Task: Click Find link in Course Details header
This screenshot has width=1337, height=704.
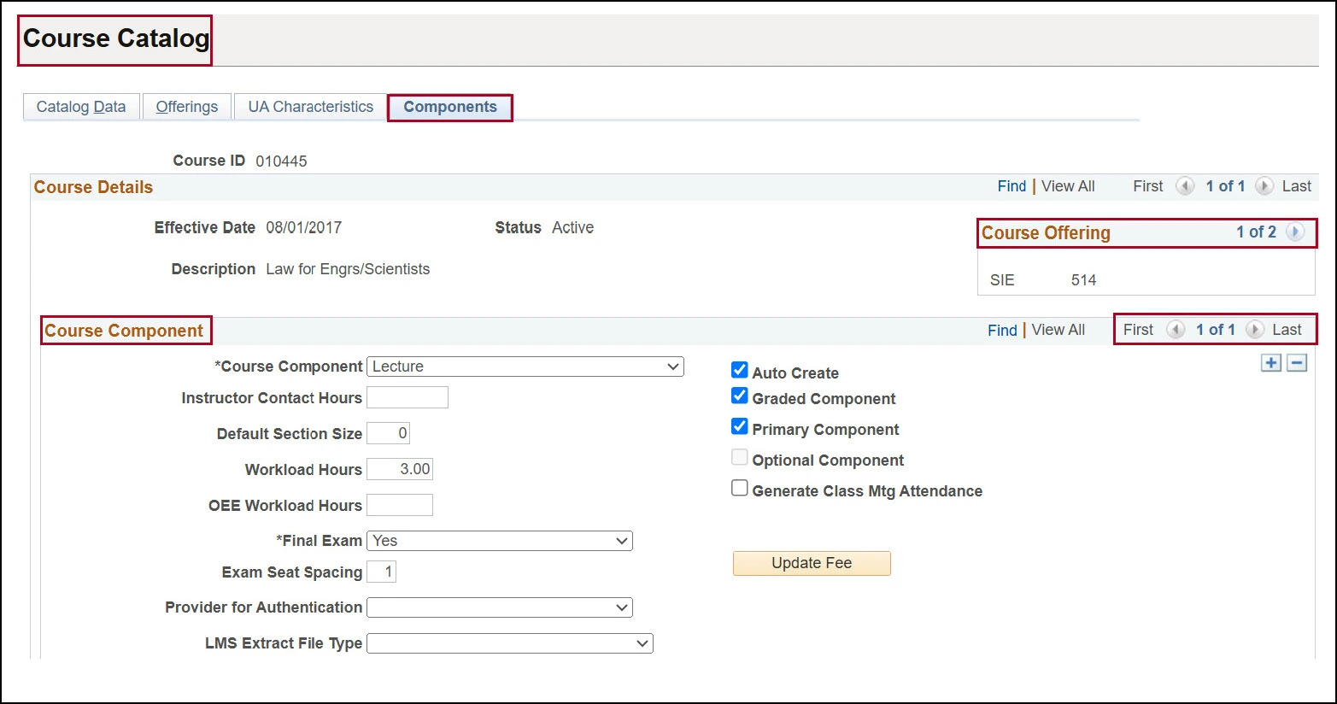Action: tap(1012, 186)
